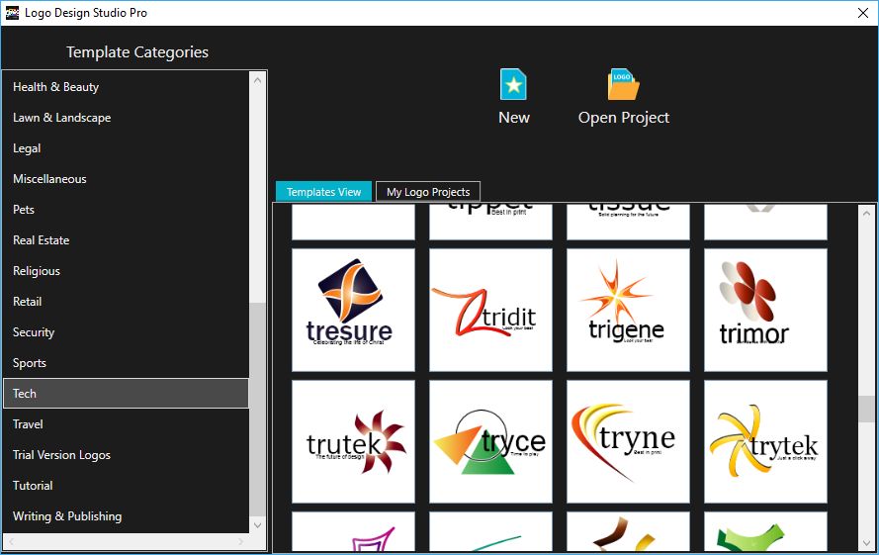
Task: Open the trutek logo template
Action: tap(353, 441)
